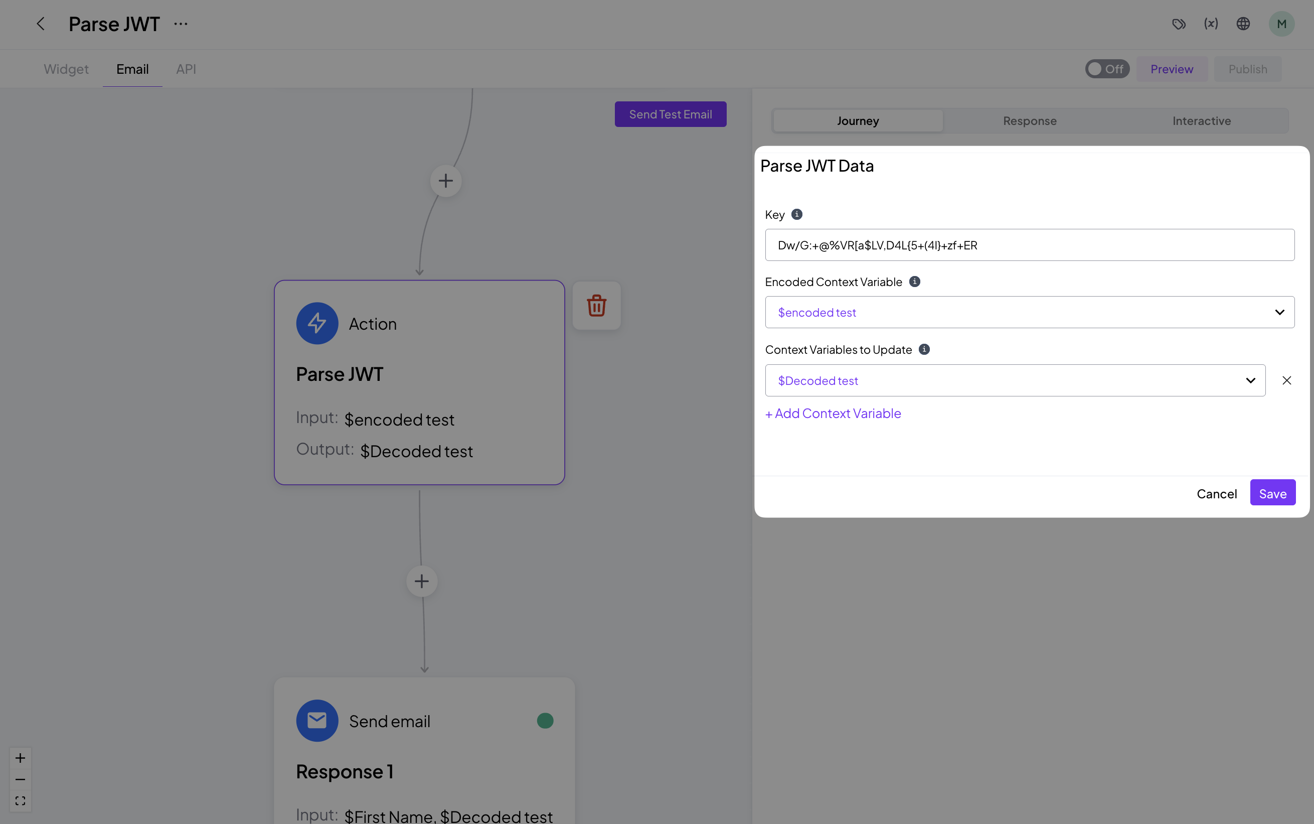
Task: Zoom out on the canvas
Action: point(20,779)
